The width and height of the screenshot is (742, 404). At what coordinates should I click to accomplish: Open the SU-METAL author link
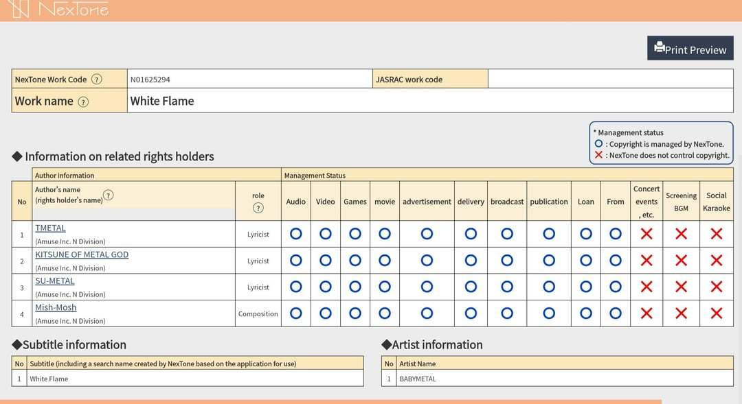pyautogui.click(x=55, y=281)
